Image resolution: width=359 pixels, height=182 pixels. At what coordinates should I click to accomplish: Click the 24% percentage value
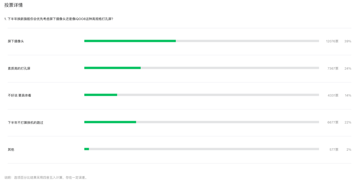click(348, 68)
